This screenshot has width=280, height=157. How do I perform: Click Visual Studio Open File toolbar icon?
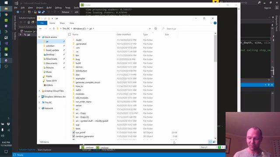coord(35,12)
